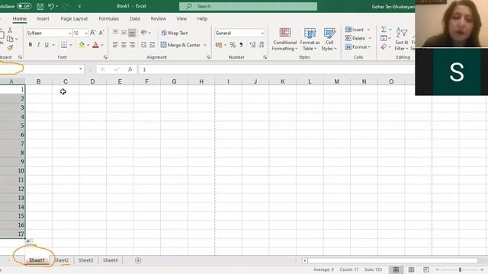Open Format as Table gallery
This screenshot has width=488, height=274.
(x=310, y=39)
